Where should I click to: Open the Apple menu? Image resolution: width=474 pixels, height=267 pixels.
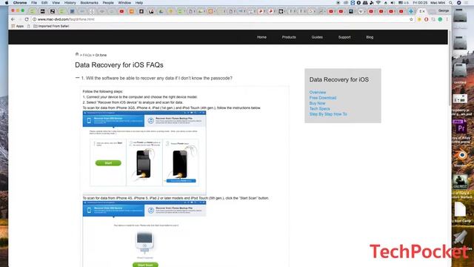click(x=7, y=3)
